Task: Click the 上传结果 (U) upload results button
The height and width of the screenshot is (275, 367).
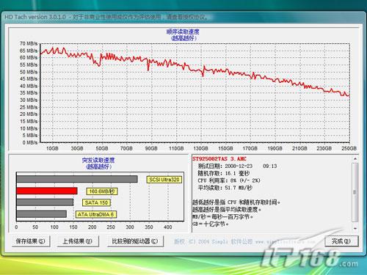Action: pyautogui.click(x=78, y=241)
